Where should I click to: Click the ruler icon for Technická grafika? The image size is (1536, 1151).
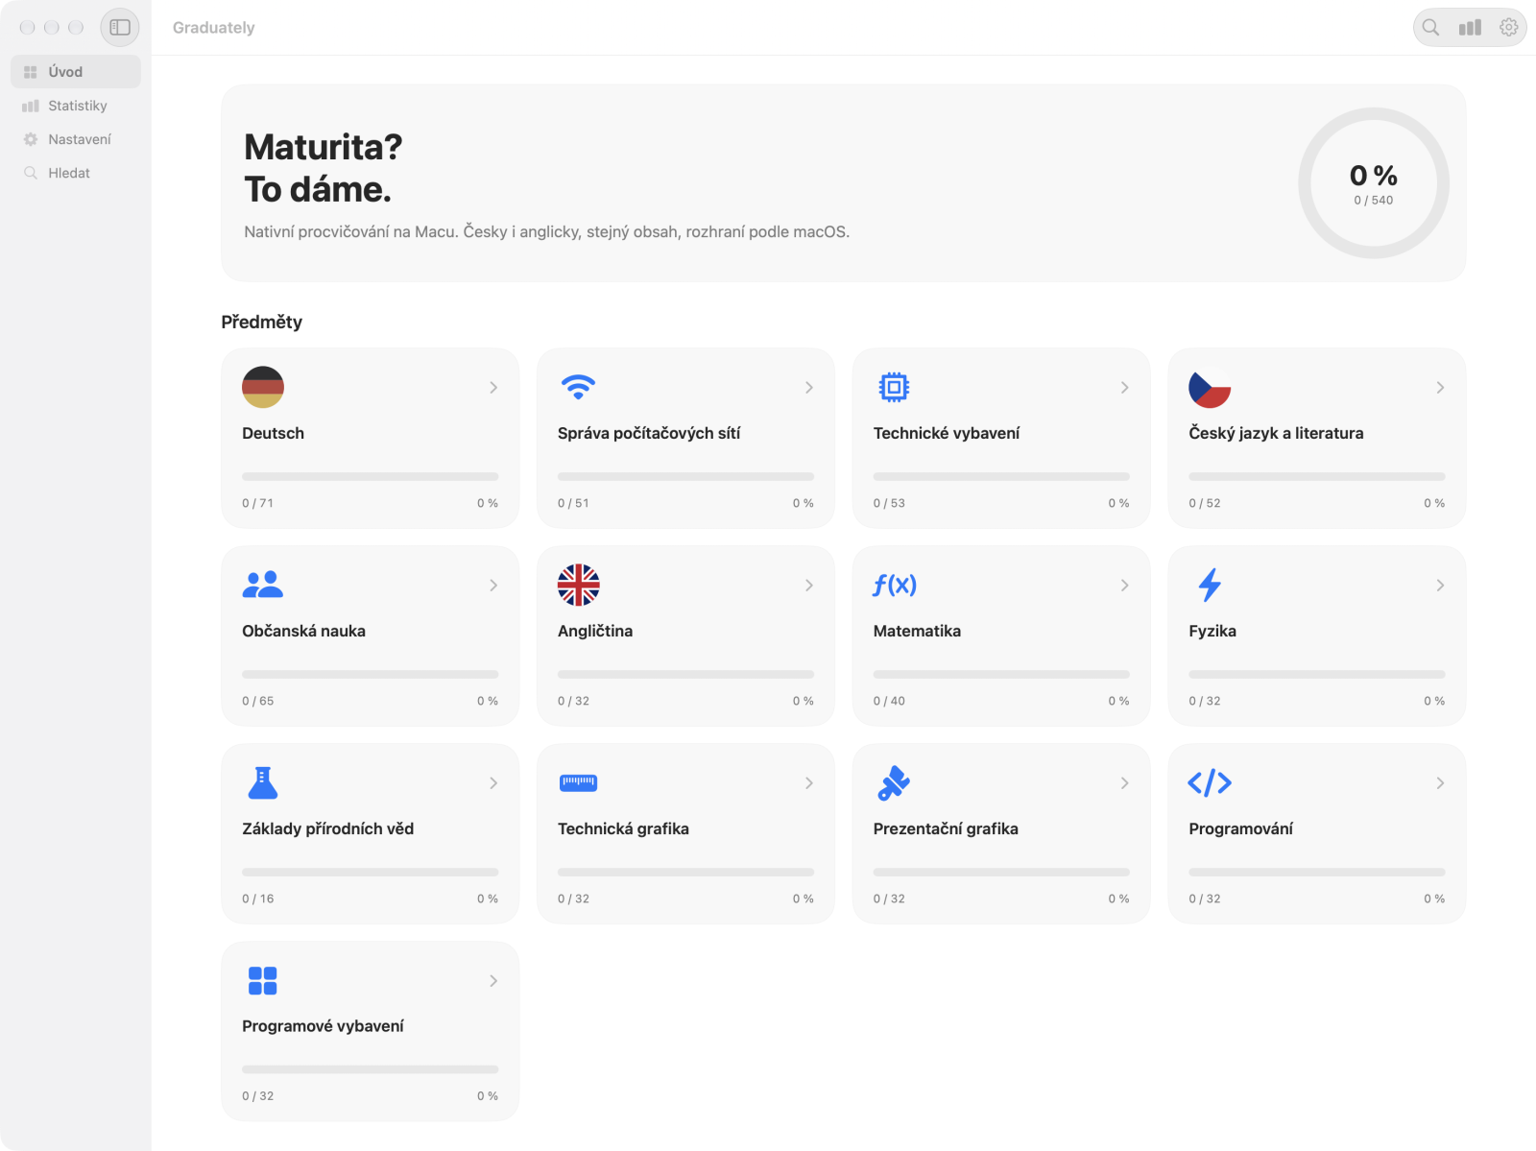coord(578,782)
